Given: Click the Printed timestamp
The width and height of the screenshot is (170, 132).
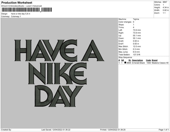Looking at the screenshot, I should tap(113, 130).
